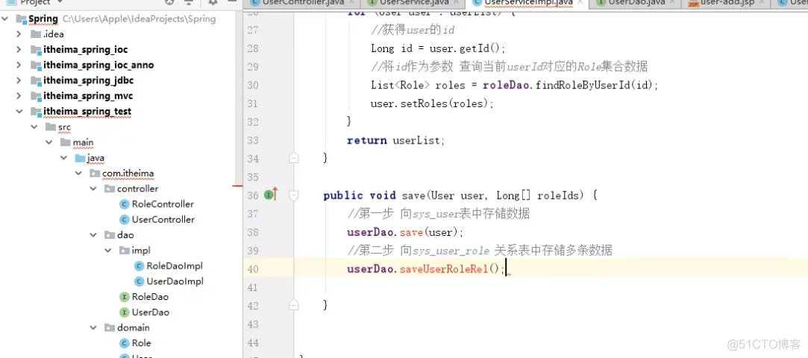Click the UserDao interface icon in tree

pos(124,312)
